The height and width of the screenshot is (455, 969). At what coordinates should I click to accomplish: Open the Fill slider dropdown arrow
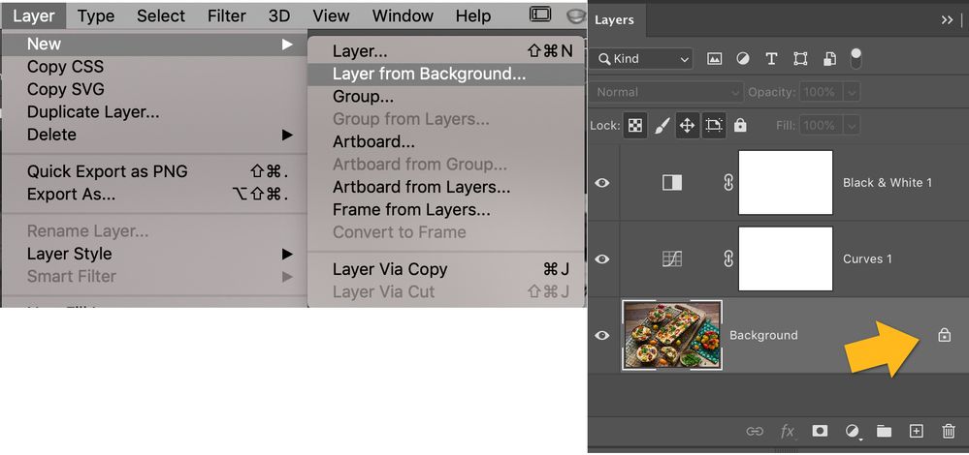point(853,125)
